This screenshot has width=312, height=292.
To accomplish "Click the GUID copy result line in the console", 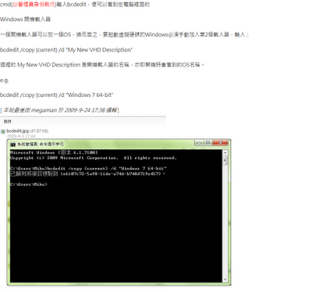I will (87, 173).
